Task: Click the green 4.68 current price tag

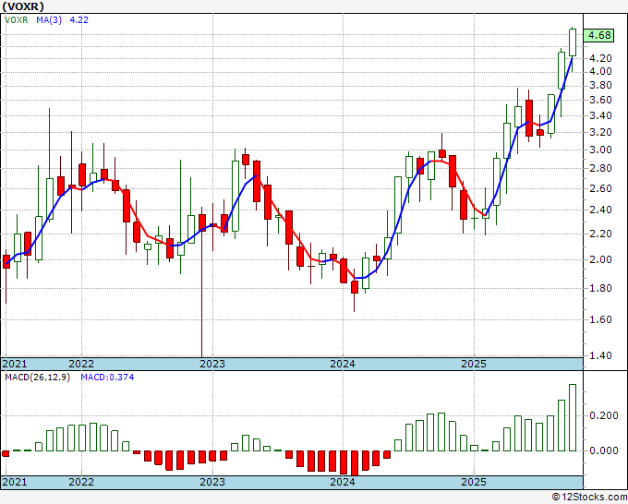Action: (x=599, y=35)
